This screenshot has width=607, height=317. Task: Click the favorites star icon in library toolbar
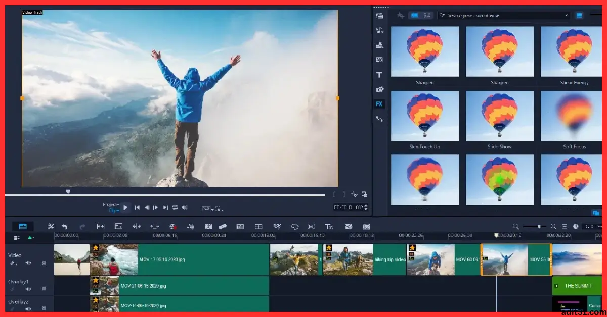pos(401,16)
